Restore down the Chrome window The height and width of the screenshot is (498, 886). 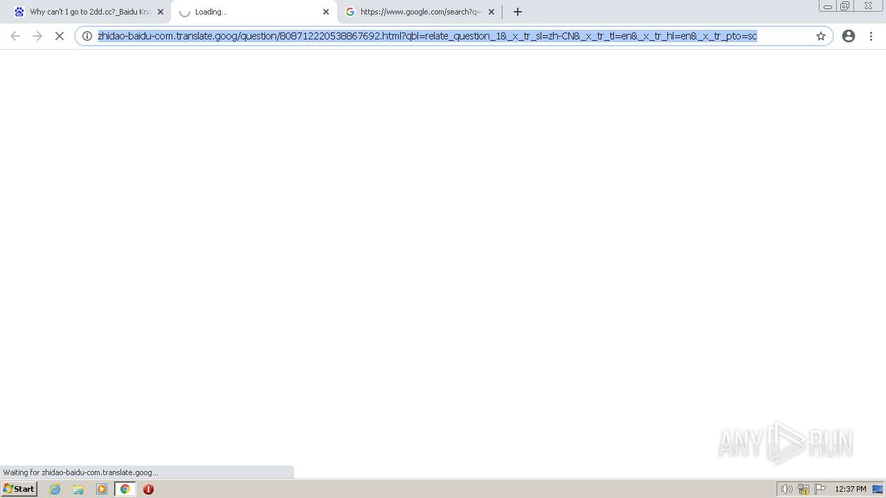845,6
